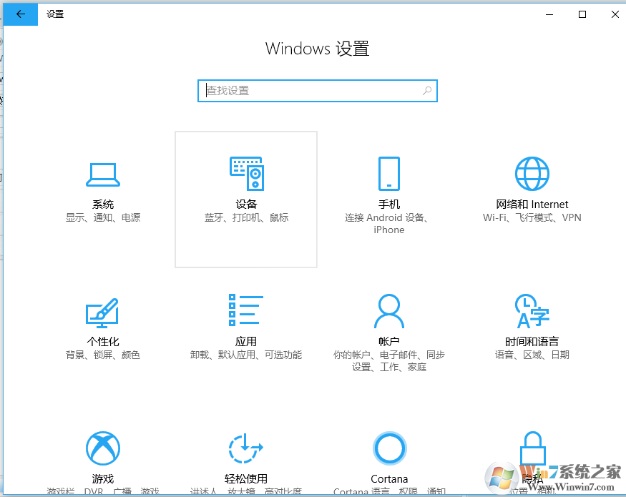Click the 背景、锁屏、颜色 description

[x=103, y=355]
